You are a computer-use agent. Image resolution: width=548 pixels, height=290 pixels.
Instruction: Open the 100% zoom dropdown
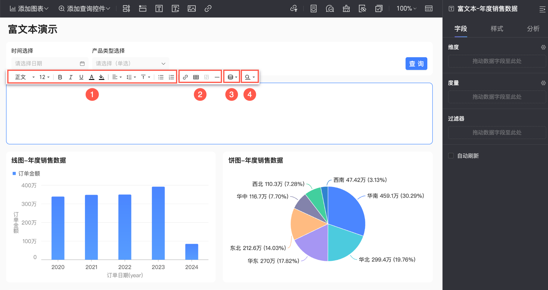click(406, 8)
